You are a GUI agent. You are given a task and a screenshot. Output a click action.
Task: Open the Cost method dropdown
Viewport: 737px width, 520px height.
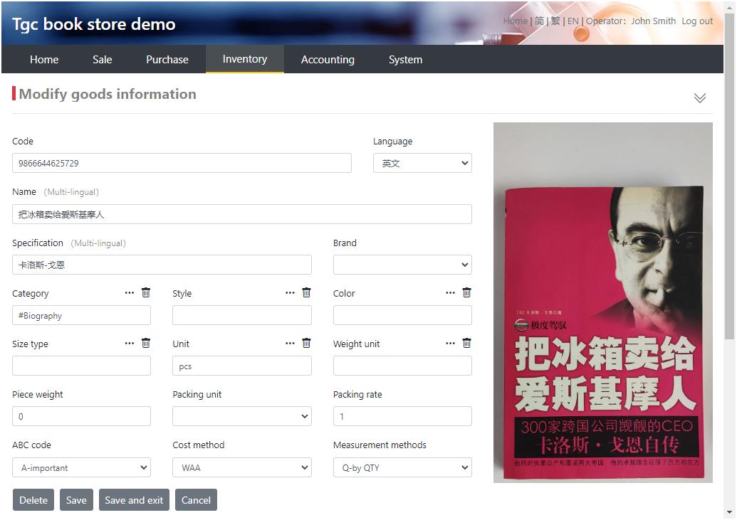coord(242,467)
